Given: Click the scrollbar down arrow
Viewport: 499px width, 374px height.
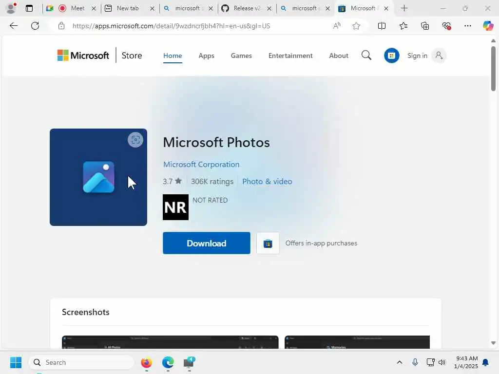Looking at the screenshot, I should click(x=493, y=343).
